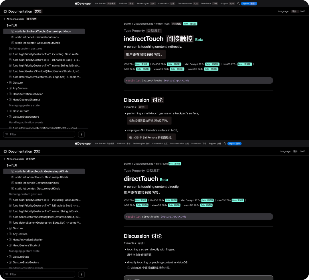Follow the SwiftUI breadcrumb link on the directTouch page
The height and width of the screenshot is (280, 309).
pos(128,164)
